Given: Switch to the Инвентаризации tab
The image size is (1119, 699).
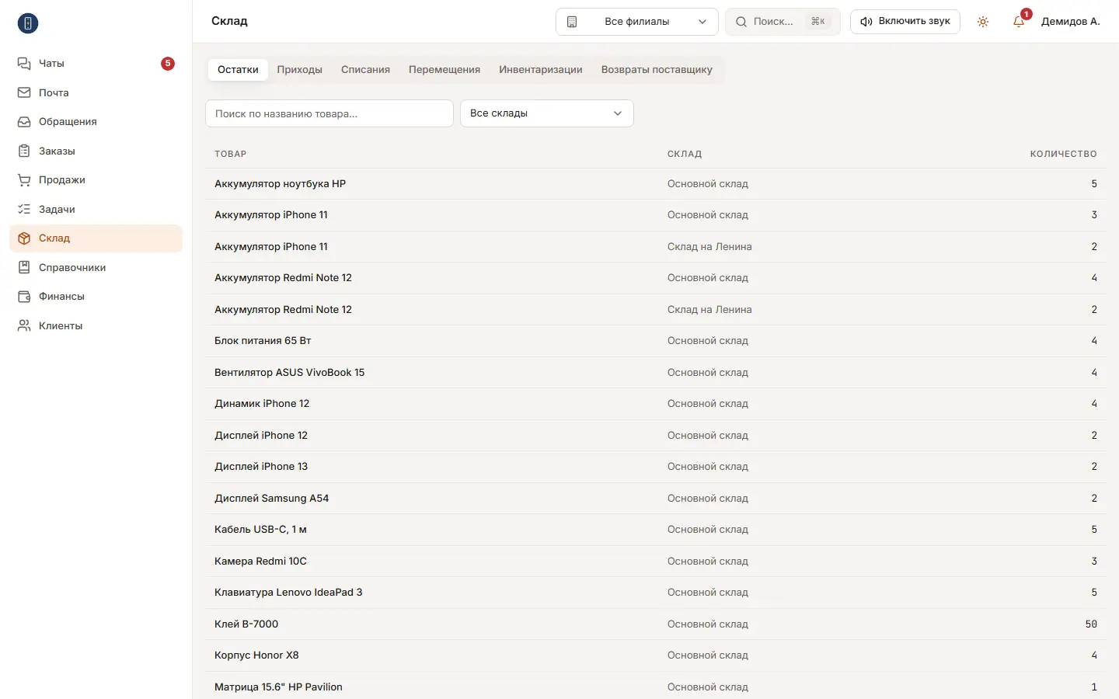Looking at the screenshot, I should coord(541,70).
